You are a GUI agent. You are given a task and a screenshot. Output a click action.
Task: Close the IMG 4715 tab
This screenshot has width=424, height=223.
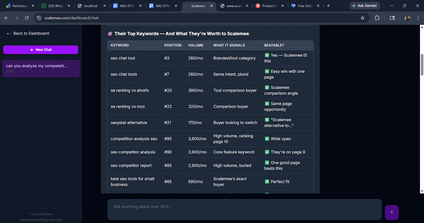pos(140,6)
